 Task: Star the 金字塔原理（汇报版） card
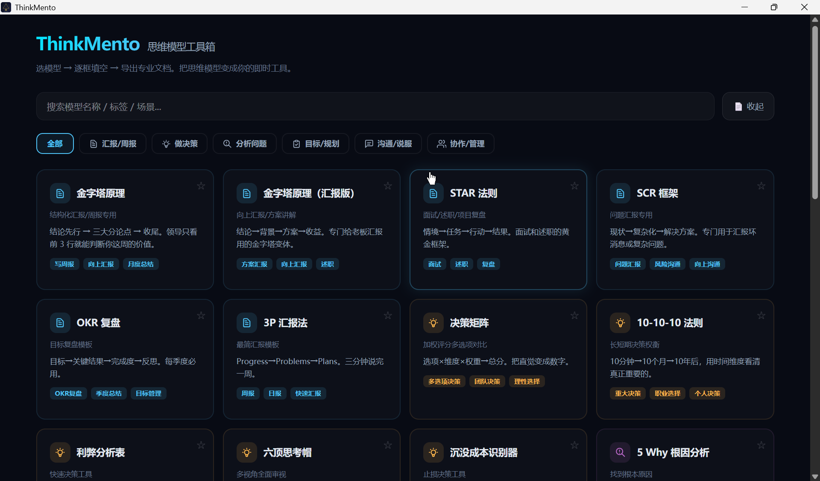[388, 186]
